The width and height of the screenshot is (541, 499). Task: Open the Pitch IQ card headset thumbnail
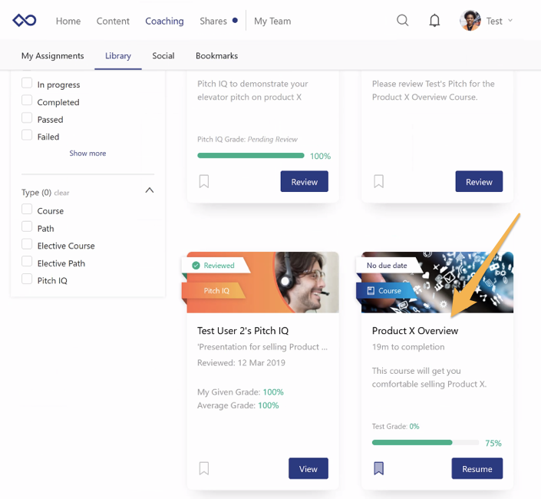click(x=263, y=283)
